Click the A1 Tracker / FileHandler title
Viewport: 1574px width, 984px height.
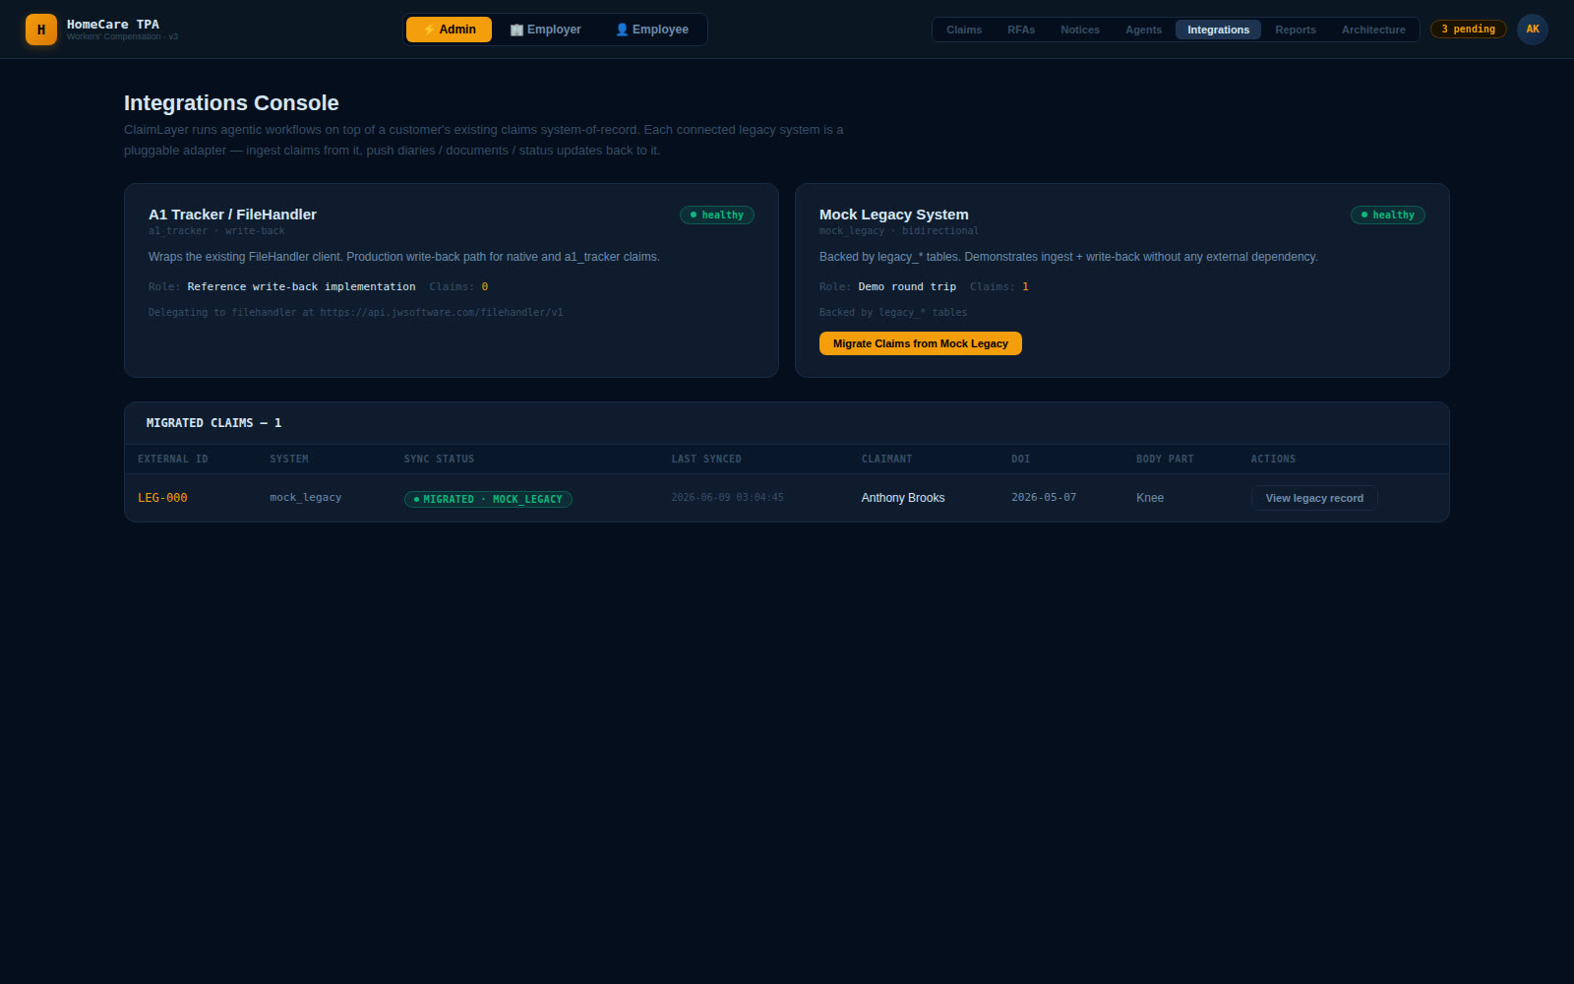pos(232,215)
